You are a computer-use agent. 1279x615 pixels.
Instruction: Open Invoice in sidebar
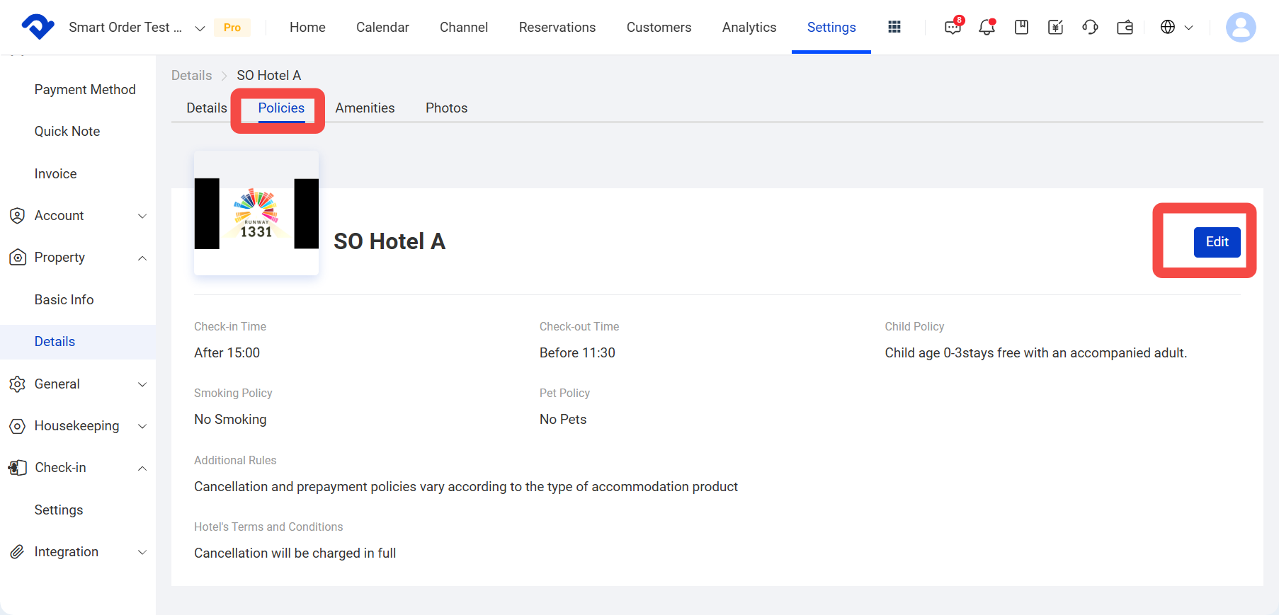(55, 173)
